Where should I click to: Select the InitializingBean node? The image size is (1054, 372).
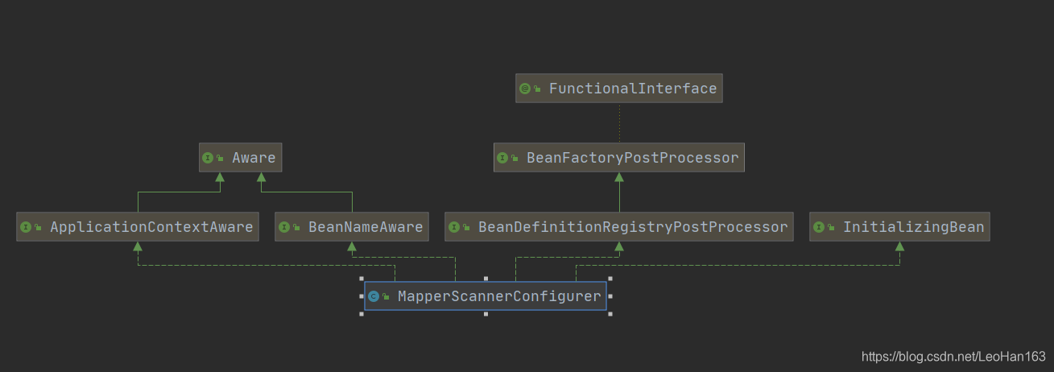tap(899, 227)
